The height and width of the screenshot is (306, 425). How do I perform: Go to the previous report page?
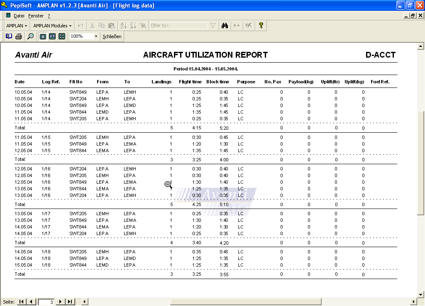coord(31,302)
